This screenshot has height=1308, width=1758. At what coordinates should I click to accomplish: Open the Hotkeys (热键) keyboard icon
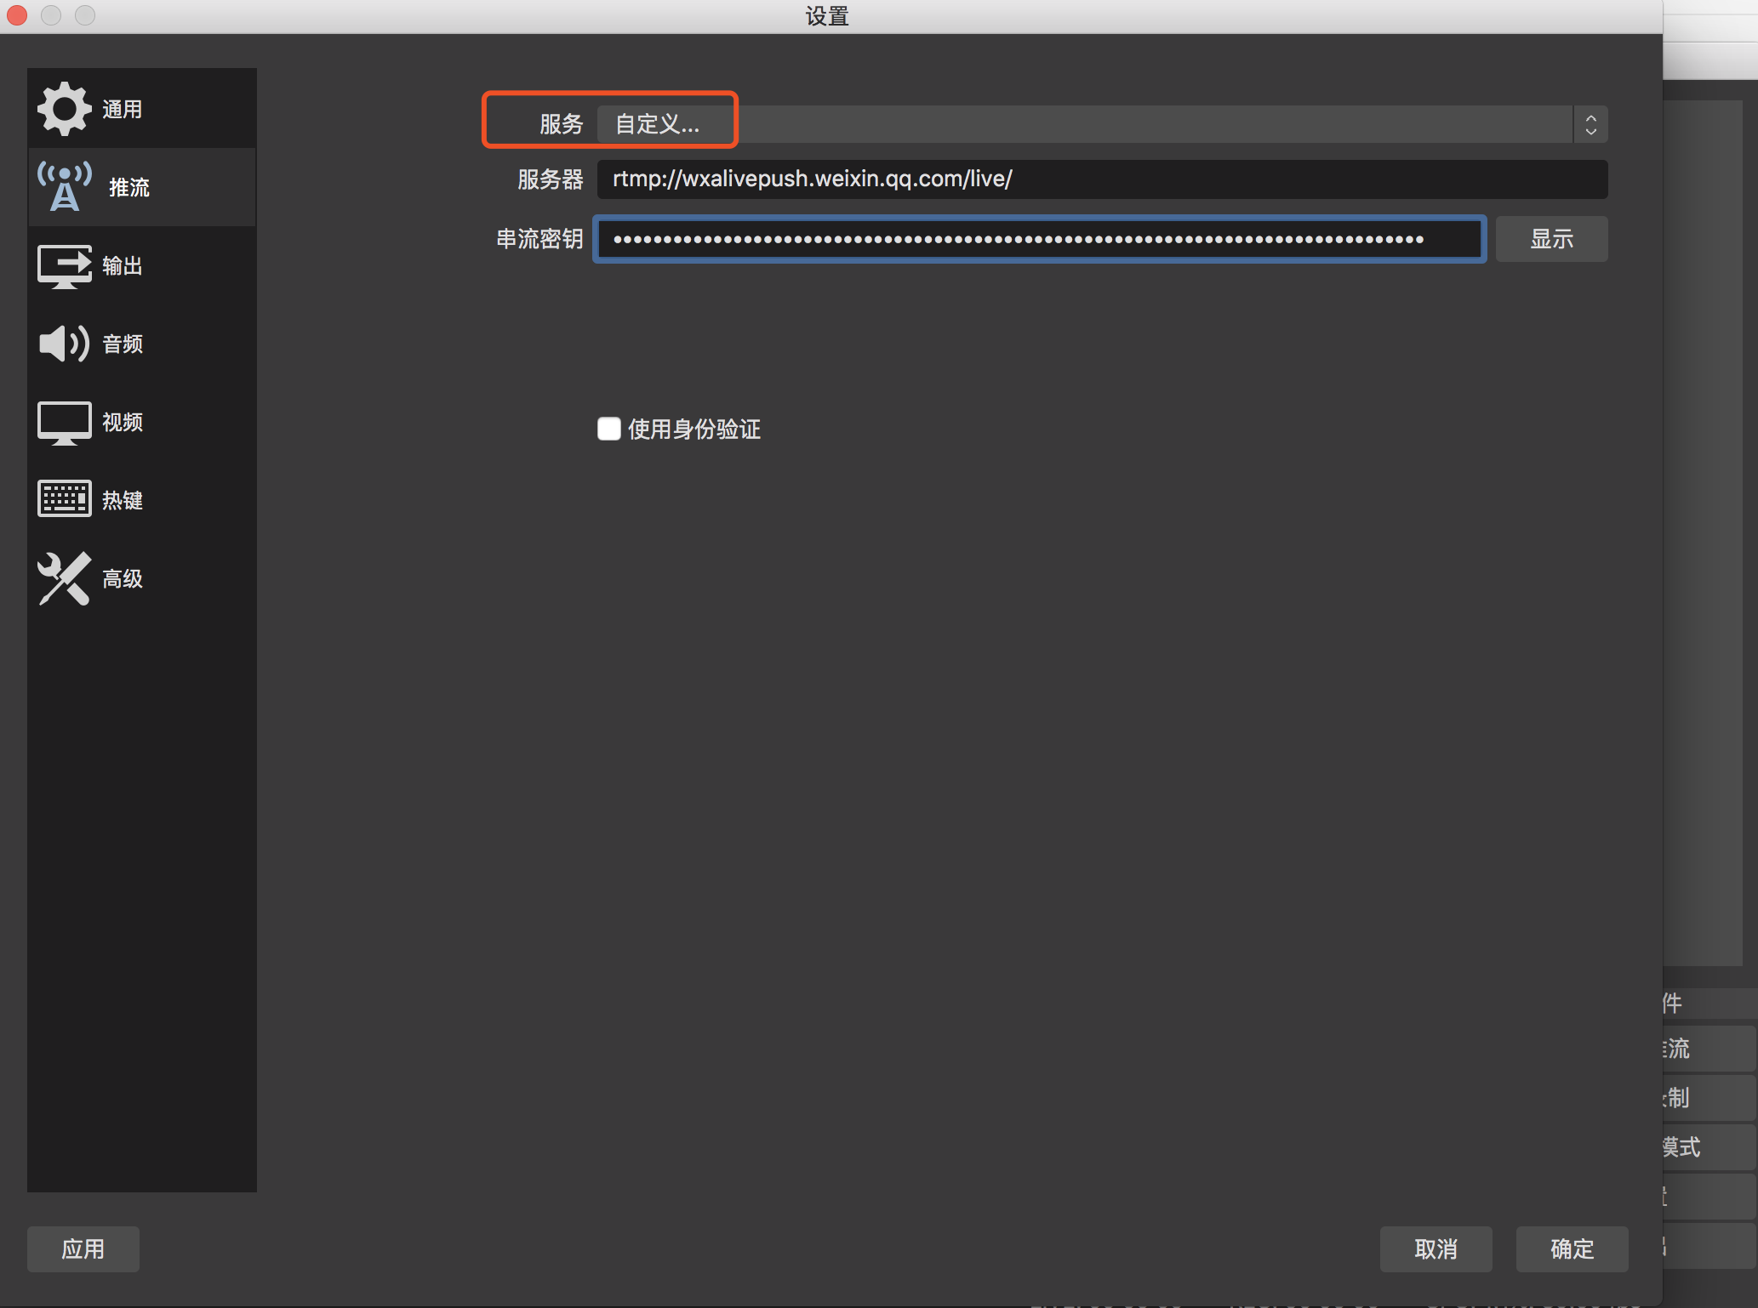(65, 499)
